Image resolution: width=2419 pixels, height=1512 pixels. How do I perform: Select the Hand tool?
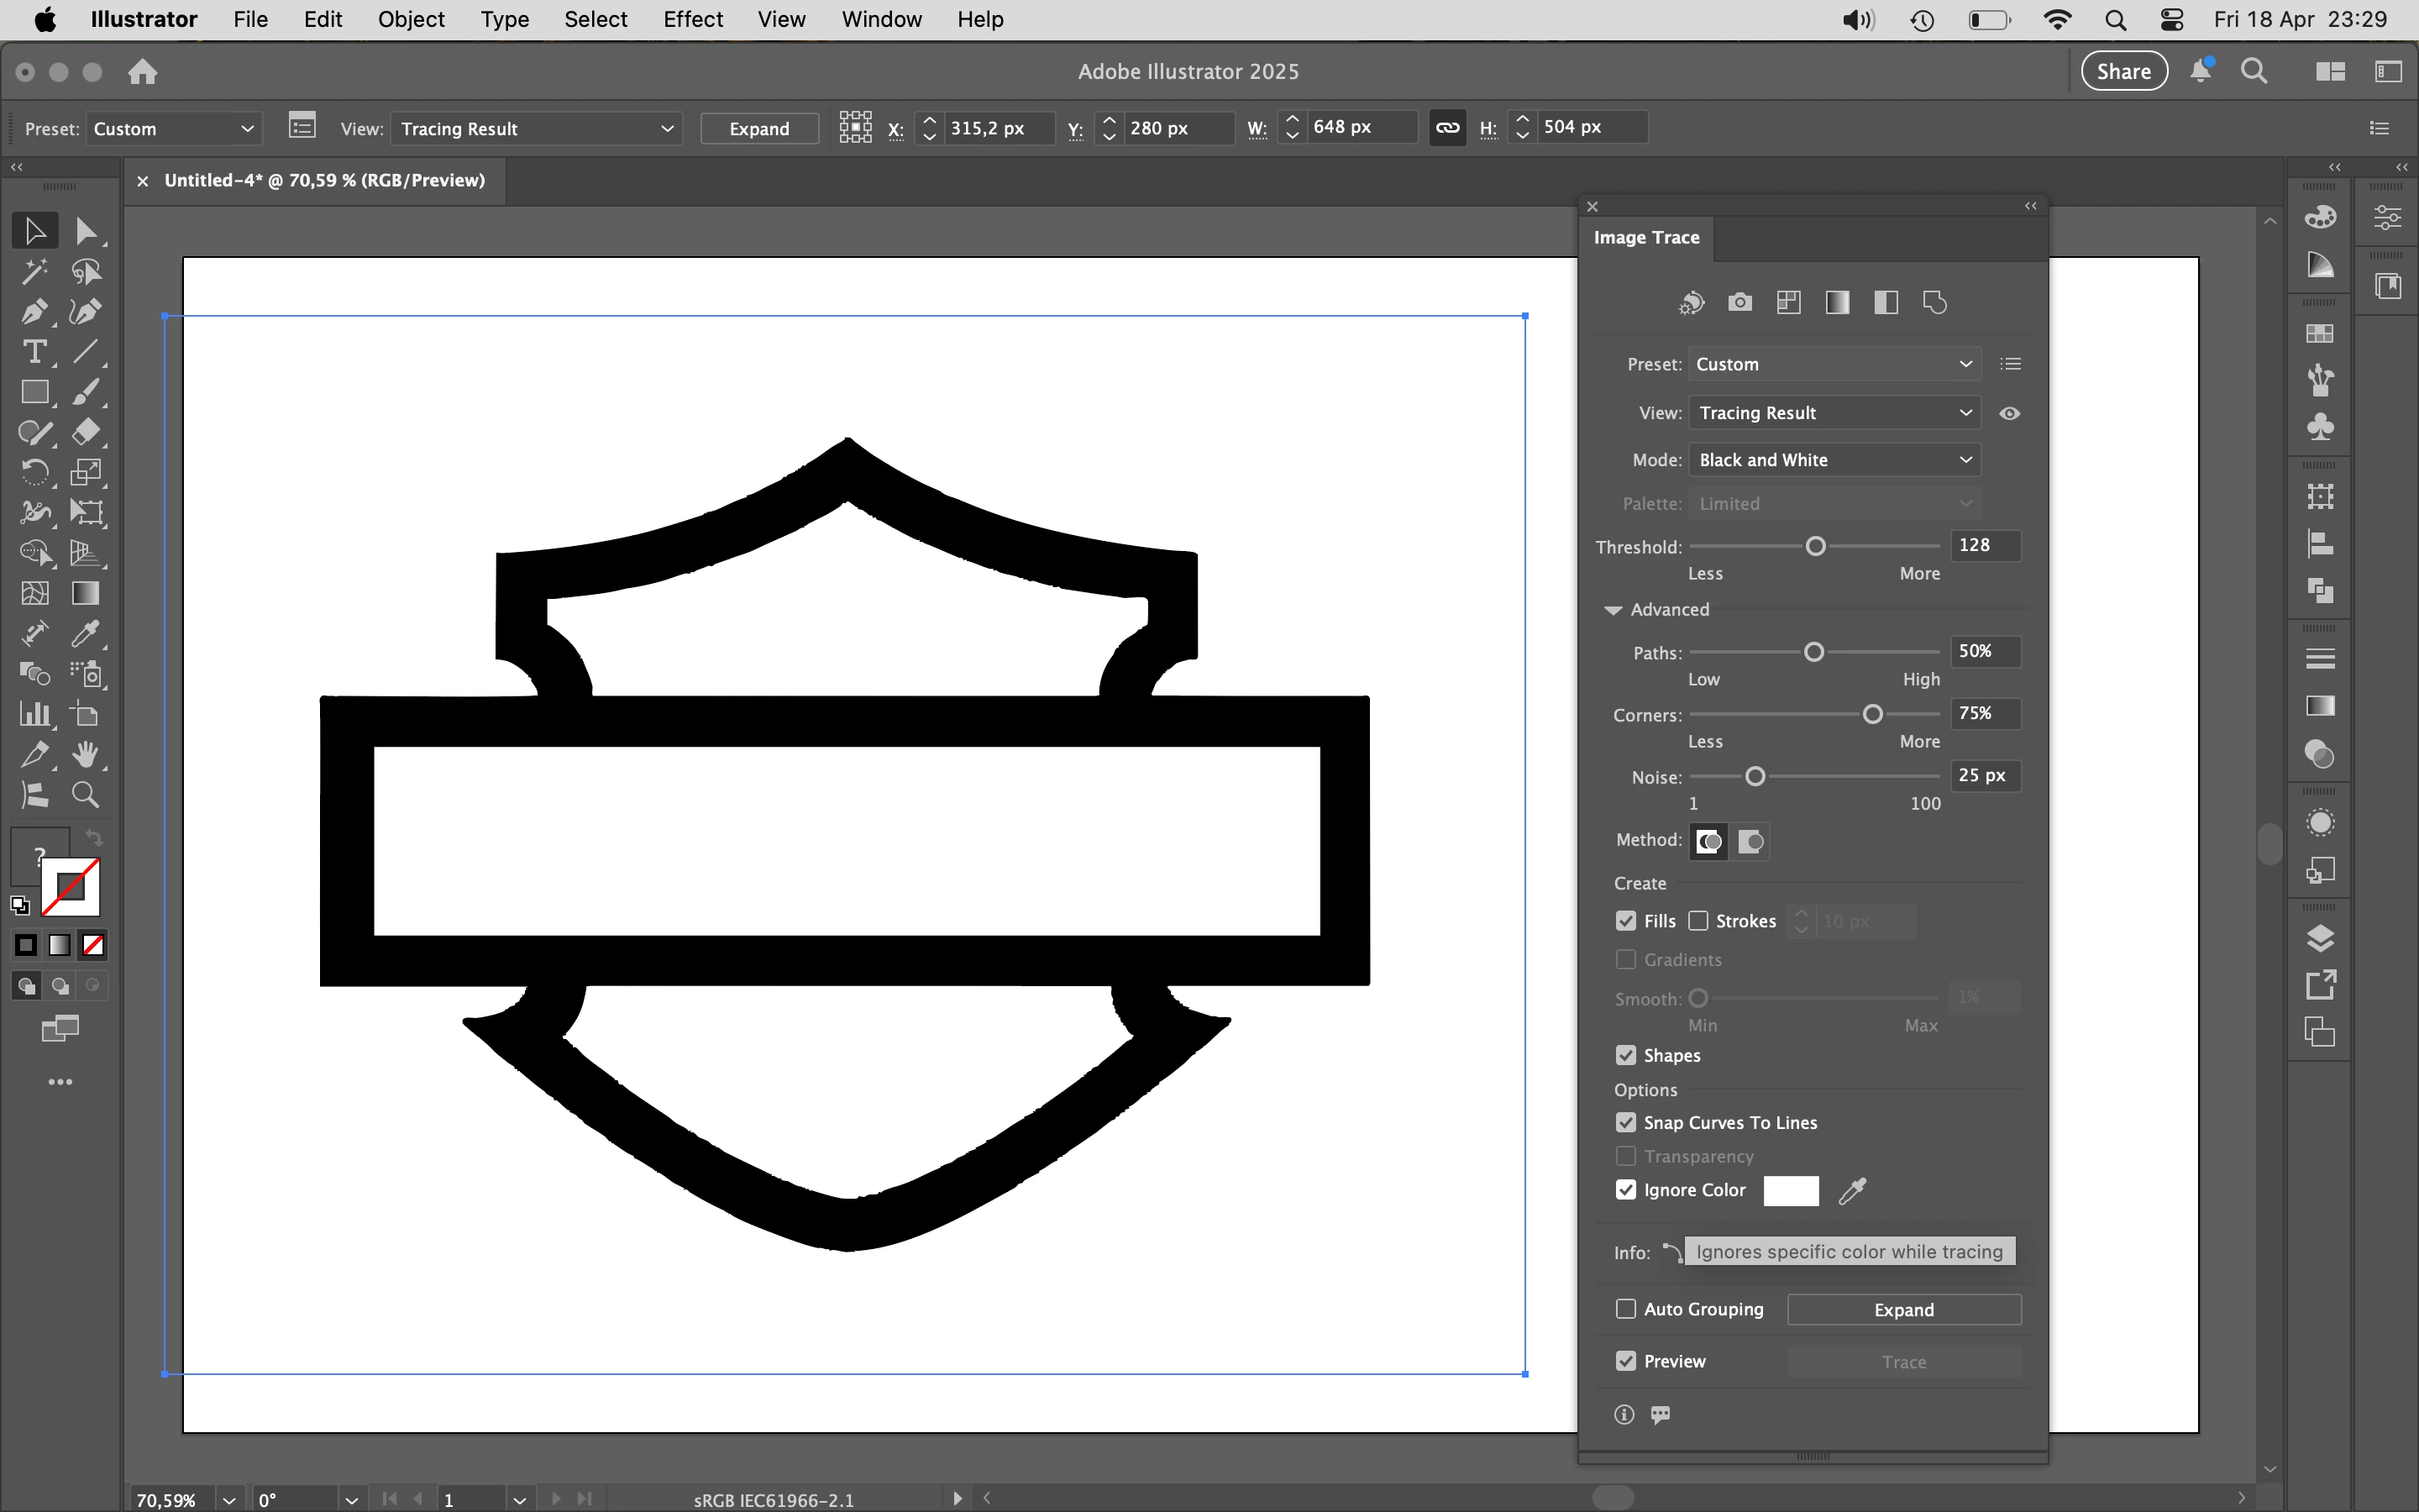(x=86, y=755)
